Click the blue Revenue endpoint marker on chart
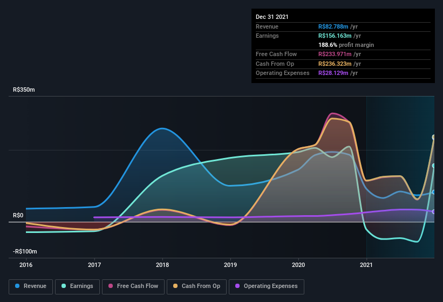The height and width of the screenshot is (302, 443). click(x=434, y=192)
